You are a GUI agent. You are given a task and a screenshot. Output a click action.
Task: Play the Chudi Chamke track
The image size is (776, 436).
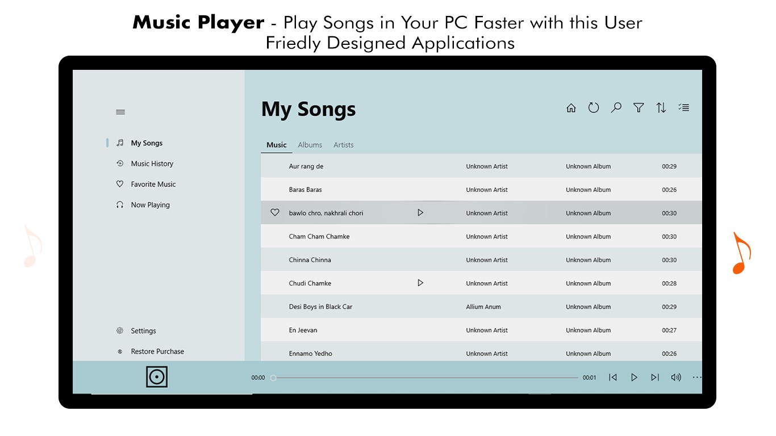(420, 283)
